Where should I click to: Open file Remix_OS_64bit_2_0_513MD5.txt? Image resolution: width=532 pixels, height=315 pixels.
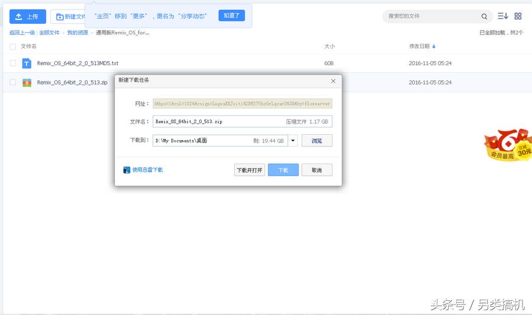77,63
